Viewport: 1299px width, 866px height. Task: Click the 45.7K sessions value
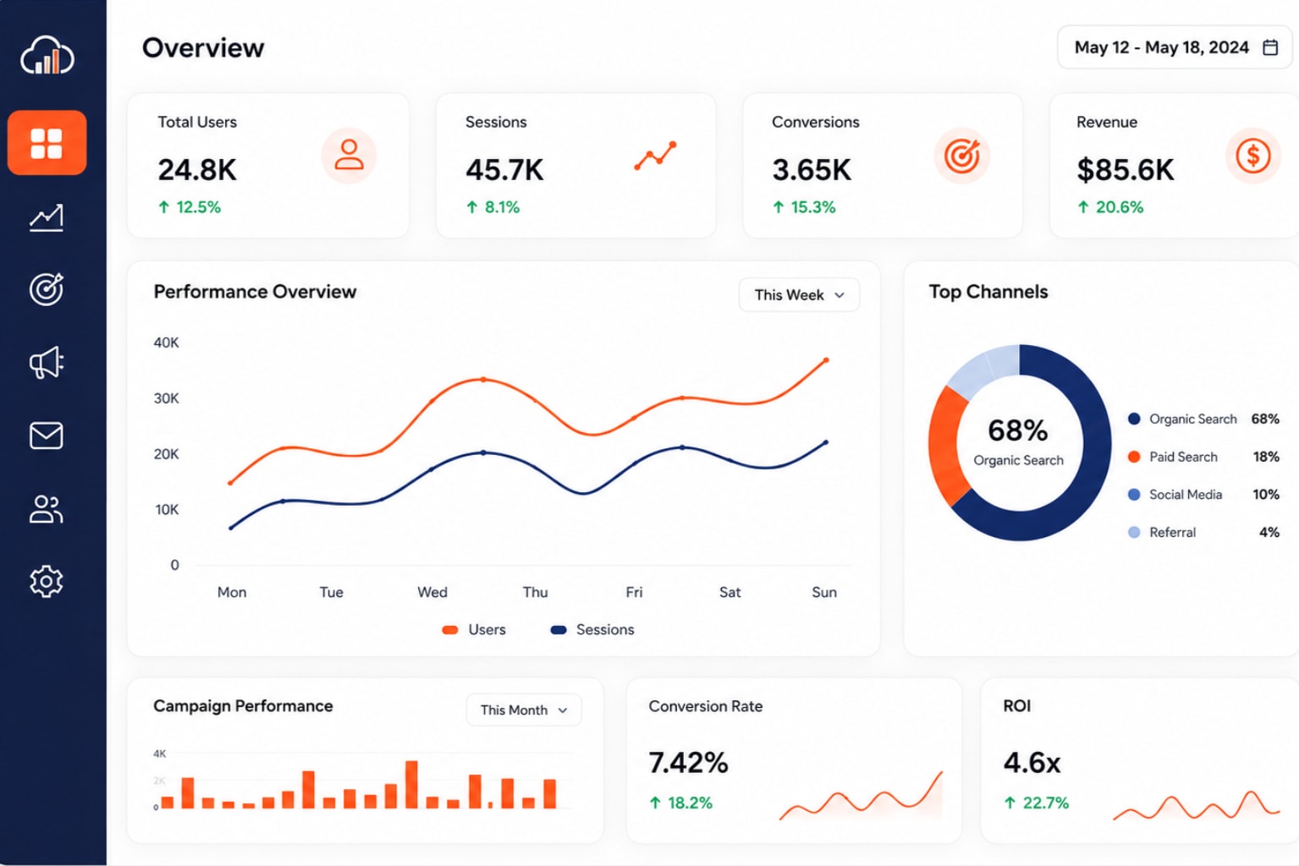tap(504, 170)
